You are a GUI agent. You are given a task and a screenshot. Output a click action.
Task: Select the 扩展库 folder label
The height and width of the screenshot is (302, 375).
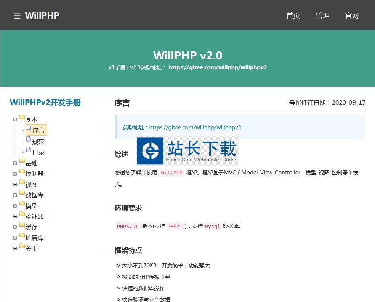click(x=34, y=238)
